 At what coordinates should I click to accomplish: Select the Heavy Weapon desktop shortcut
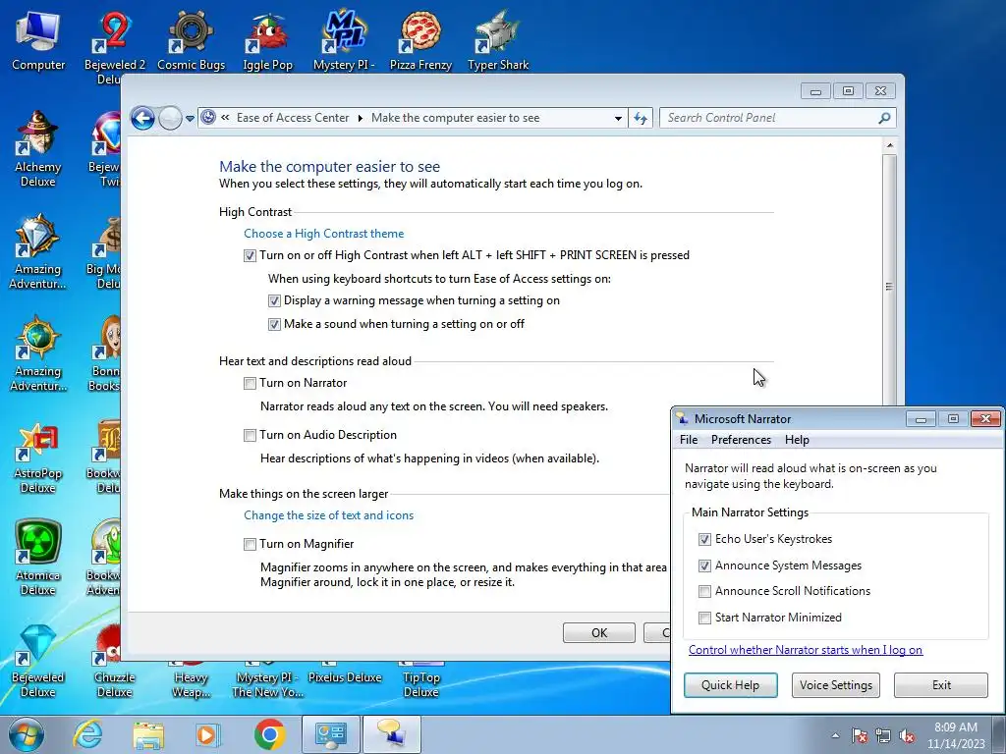coord(191,679)
